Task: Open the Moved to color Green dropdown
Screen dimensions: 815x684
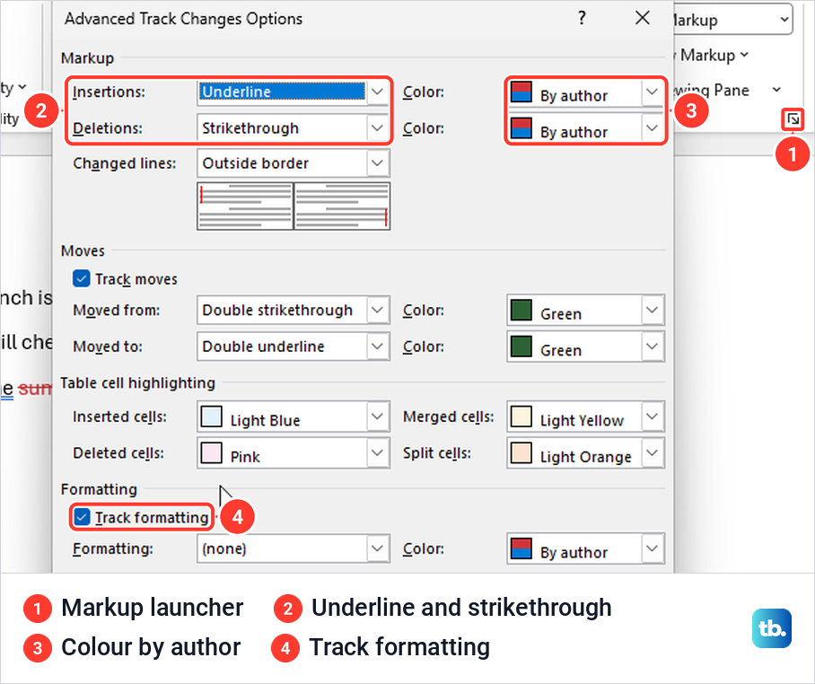Action: pyautogui.click(x=653, y=346)
